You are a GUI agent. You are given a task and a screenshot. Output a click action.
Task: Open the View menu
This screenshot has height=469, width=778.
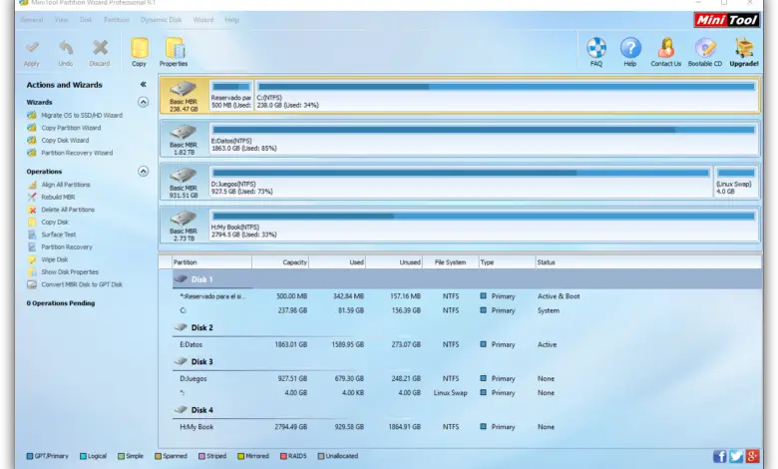(61, 20)
